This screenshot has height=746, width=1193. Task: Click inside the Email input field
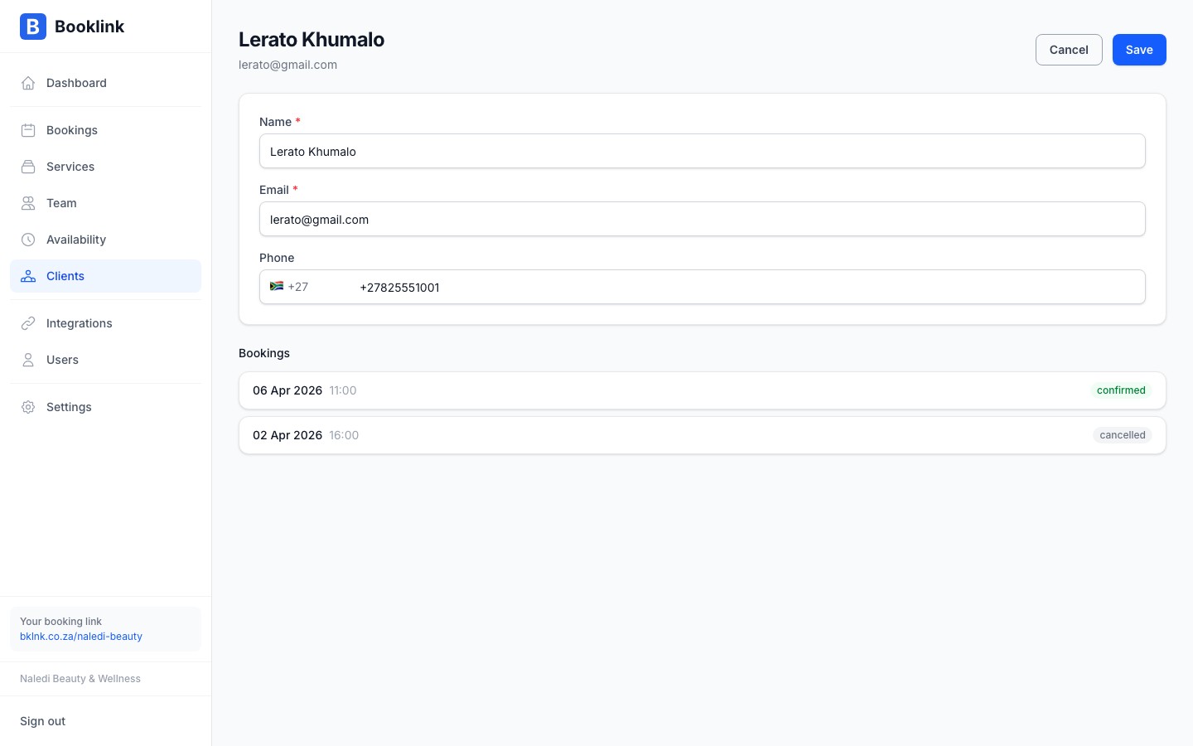[x=703, y=219]
